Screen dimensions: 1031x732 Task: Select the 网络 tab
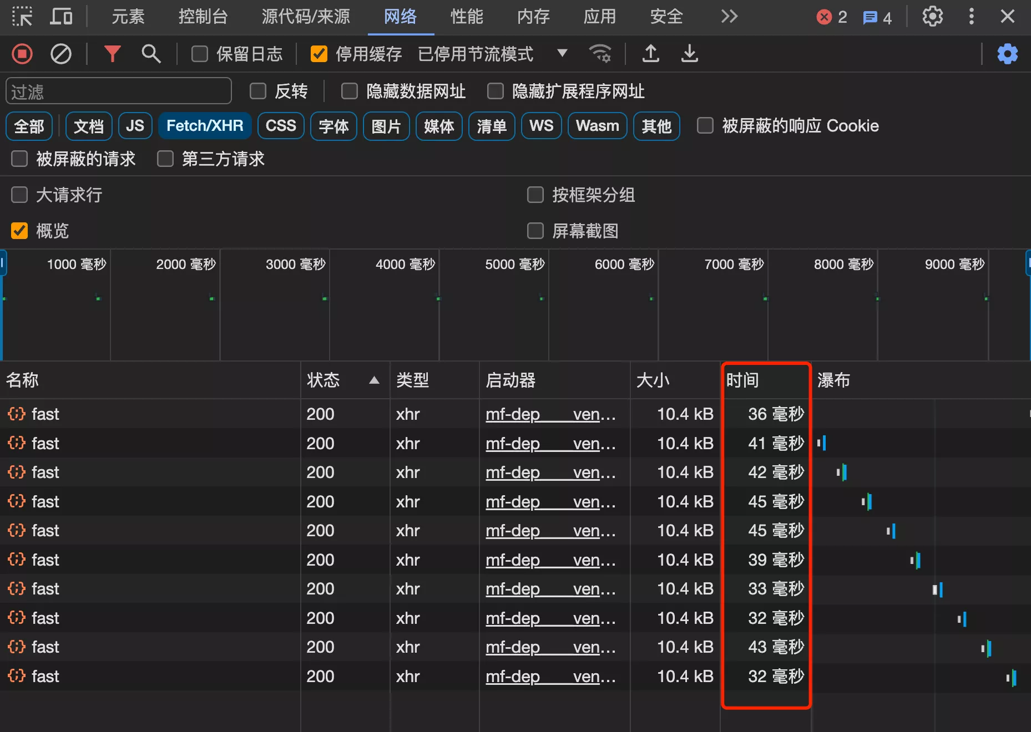pyautogui.click(x=400, y=17)
